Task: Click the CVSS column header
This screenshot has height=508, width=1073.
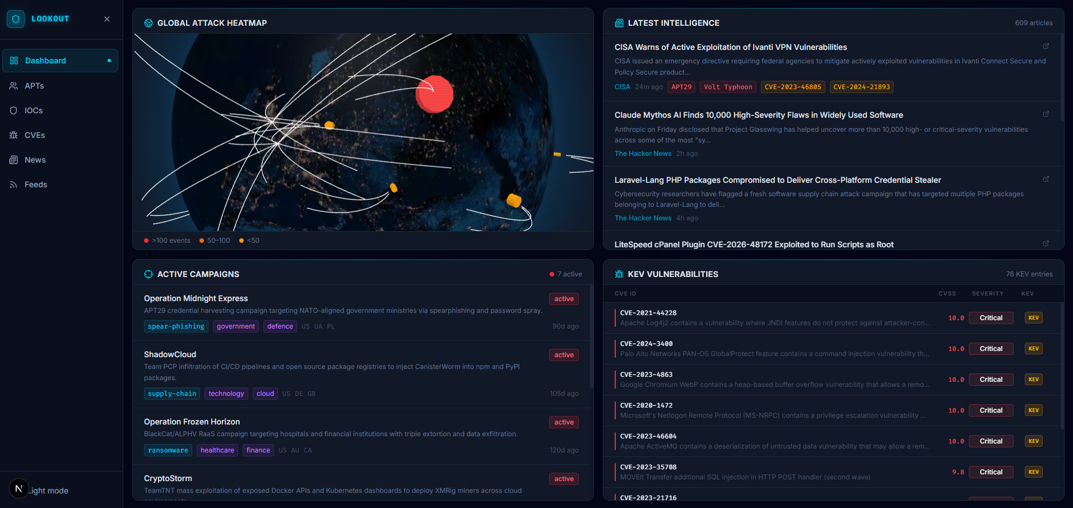Action: tap(947, 294)
